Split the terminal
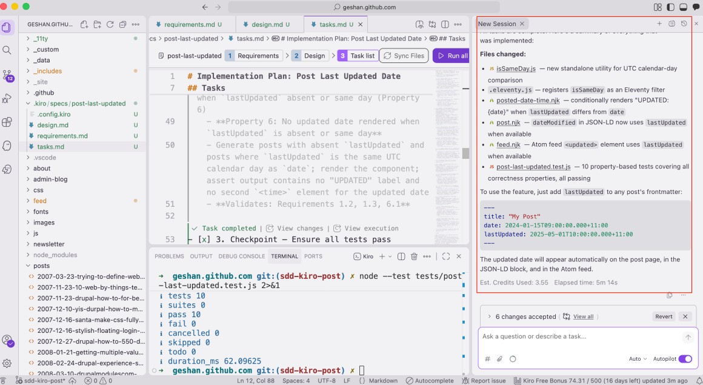The image size is (703, 385). (x=401, y=256)
